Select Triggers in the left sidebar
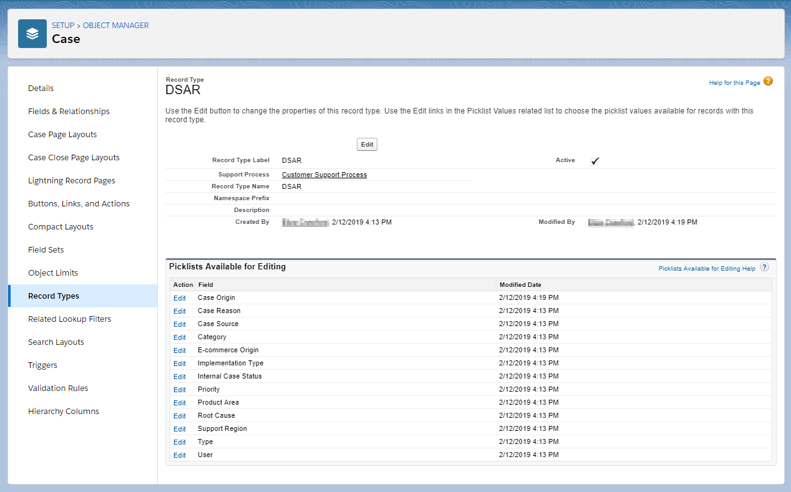791x492 pixels. [41, 365]
